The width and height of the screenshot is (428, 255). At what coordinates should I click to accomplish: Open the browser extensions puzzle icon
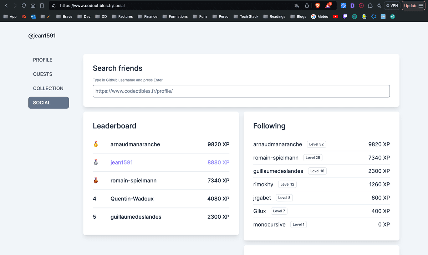click(x=370, y=5)
